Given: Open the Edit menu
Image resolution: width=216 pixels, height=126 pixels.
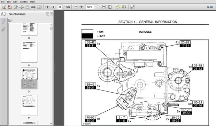Looking at the screenshot, I should point(9,2).
